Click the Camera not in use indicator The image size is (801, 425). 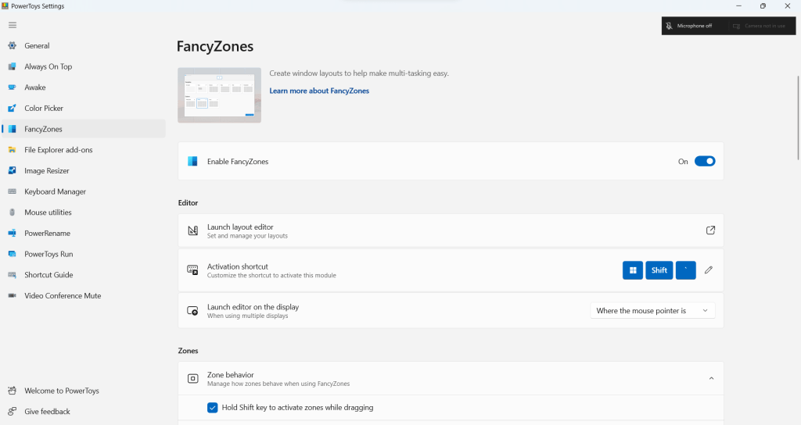pyautogui.click(x=759, y=26)
